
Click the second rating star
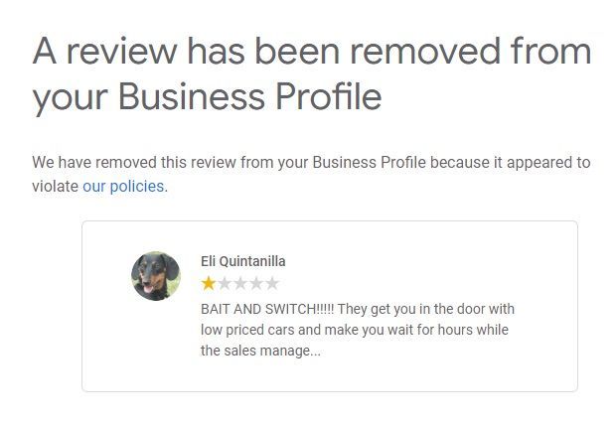tap(224, 284)
